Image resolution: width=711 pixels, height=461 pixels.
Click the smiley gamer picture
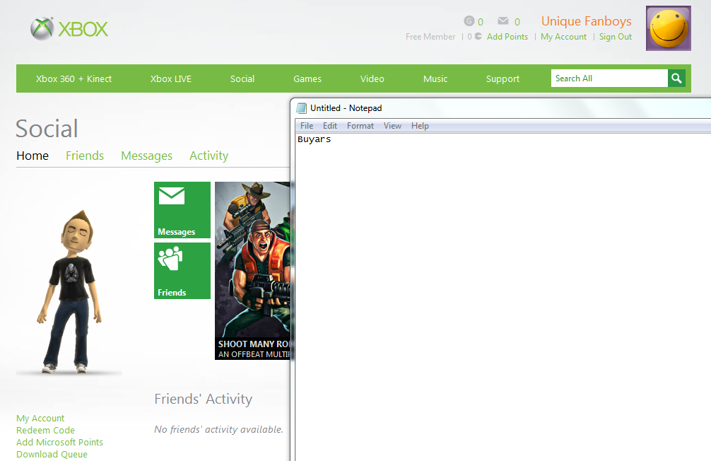669,28
